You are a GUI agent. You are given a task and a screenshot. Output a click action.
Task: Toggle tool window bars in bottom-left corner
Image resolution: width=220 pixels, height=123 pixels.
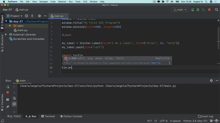pyautogui.click(x=2, y=121)
